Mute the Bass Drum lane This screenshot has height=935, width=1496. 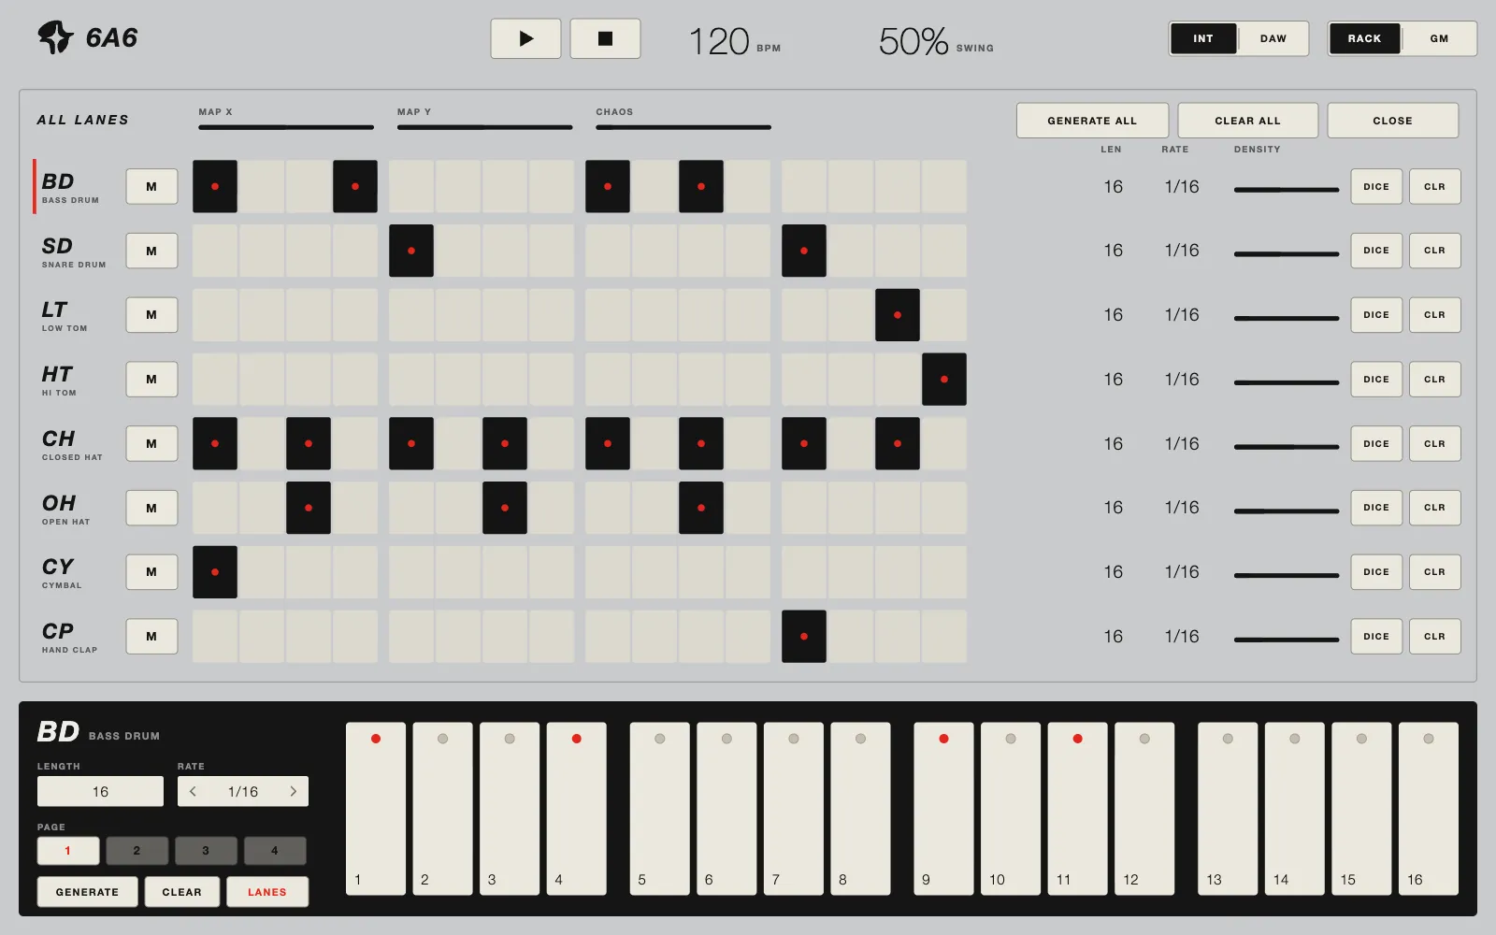coord(151,186)
